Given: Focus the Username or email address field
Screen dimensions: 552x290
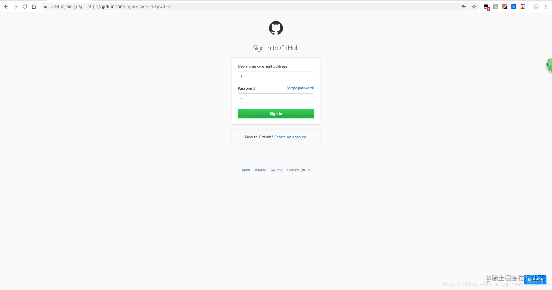Looking at the screenshot, I should pyautogui.click(x=276, y=76).
